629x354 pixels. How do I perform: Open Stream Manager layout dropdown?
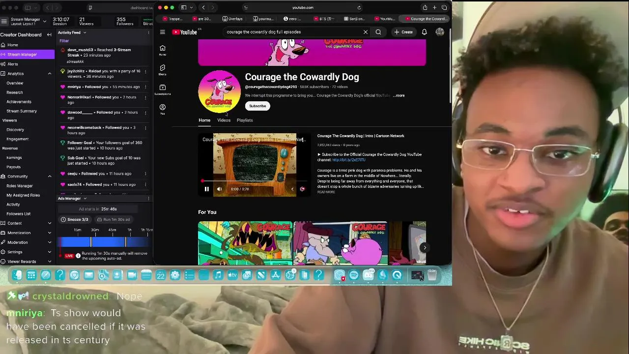click(x=44, y=21)
